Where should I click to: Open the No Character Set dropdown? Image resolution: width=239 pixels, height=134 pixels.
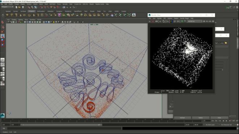point(226,125)
